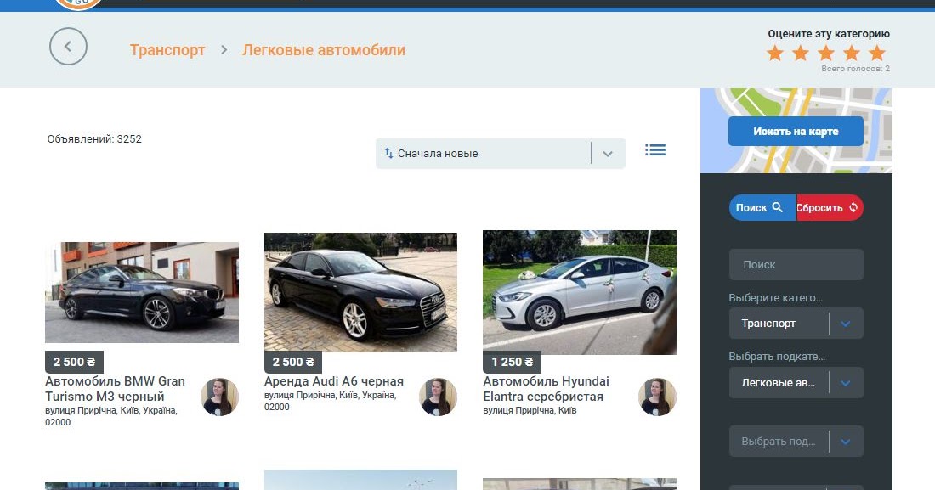The width and height of the screenshot is (935, 490).
Task: Expand the 'Транспорт' category dropdown
Action: tap(796, 324)
